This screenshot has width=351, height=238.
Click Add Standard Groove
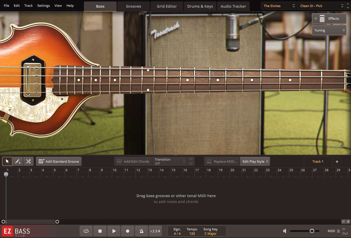tap(59, 161)
